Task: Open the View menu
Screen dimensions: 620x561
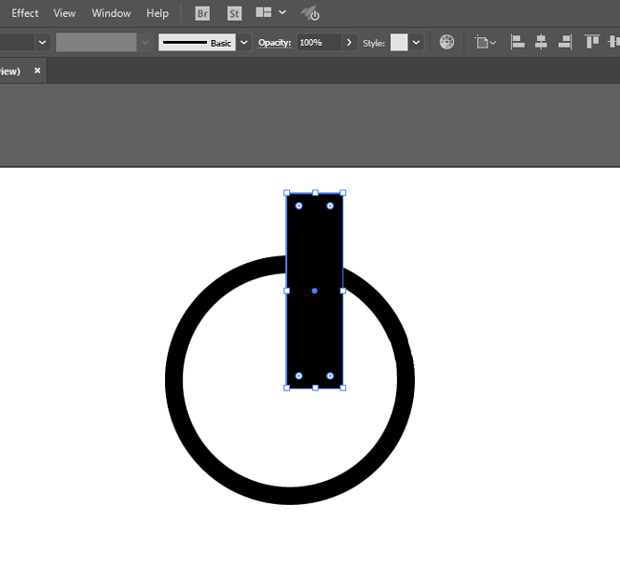Action: 65,13
